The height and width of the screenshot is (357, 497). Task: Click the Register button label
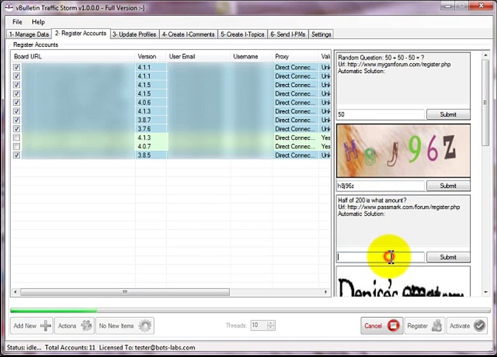click(418, 326)
